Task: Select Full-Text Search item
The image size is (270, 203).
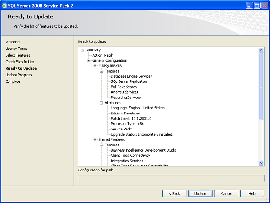Action: pos(124,87)
